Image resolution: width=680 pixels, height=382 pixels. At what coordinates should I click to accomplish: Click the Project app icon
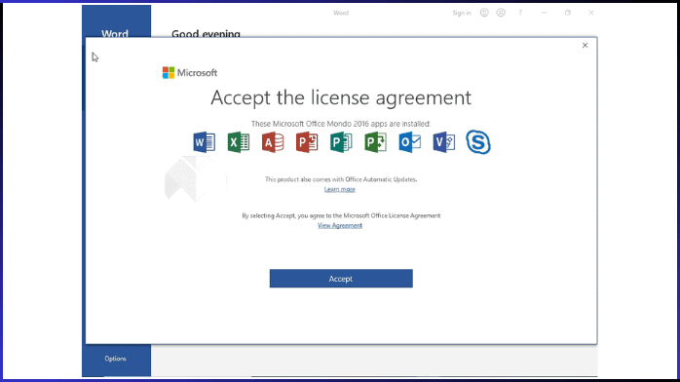click(x=376, y=142)
